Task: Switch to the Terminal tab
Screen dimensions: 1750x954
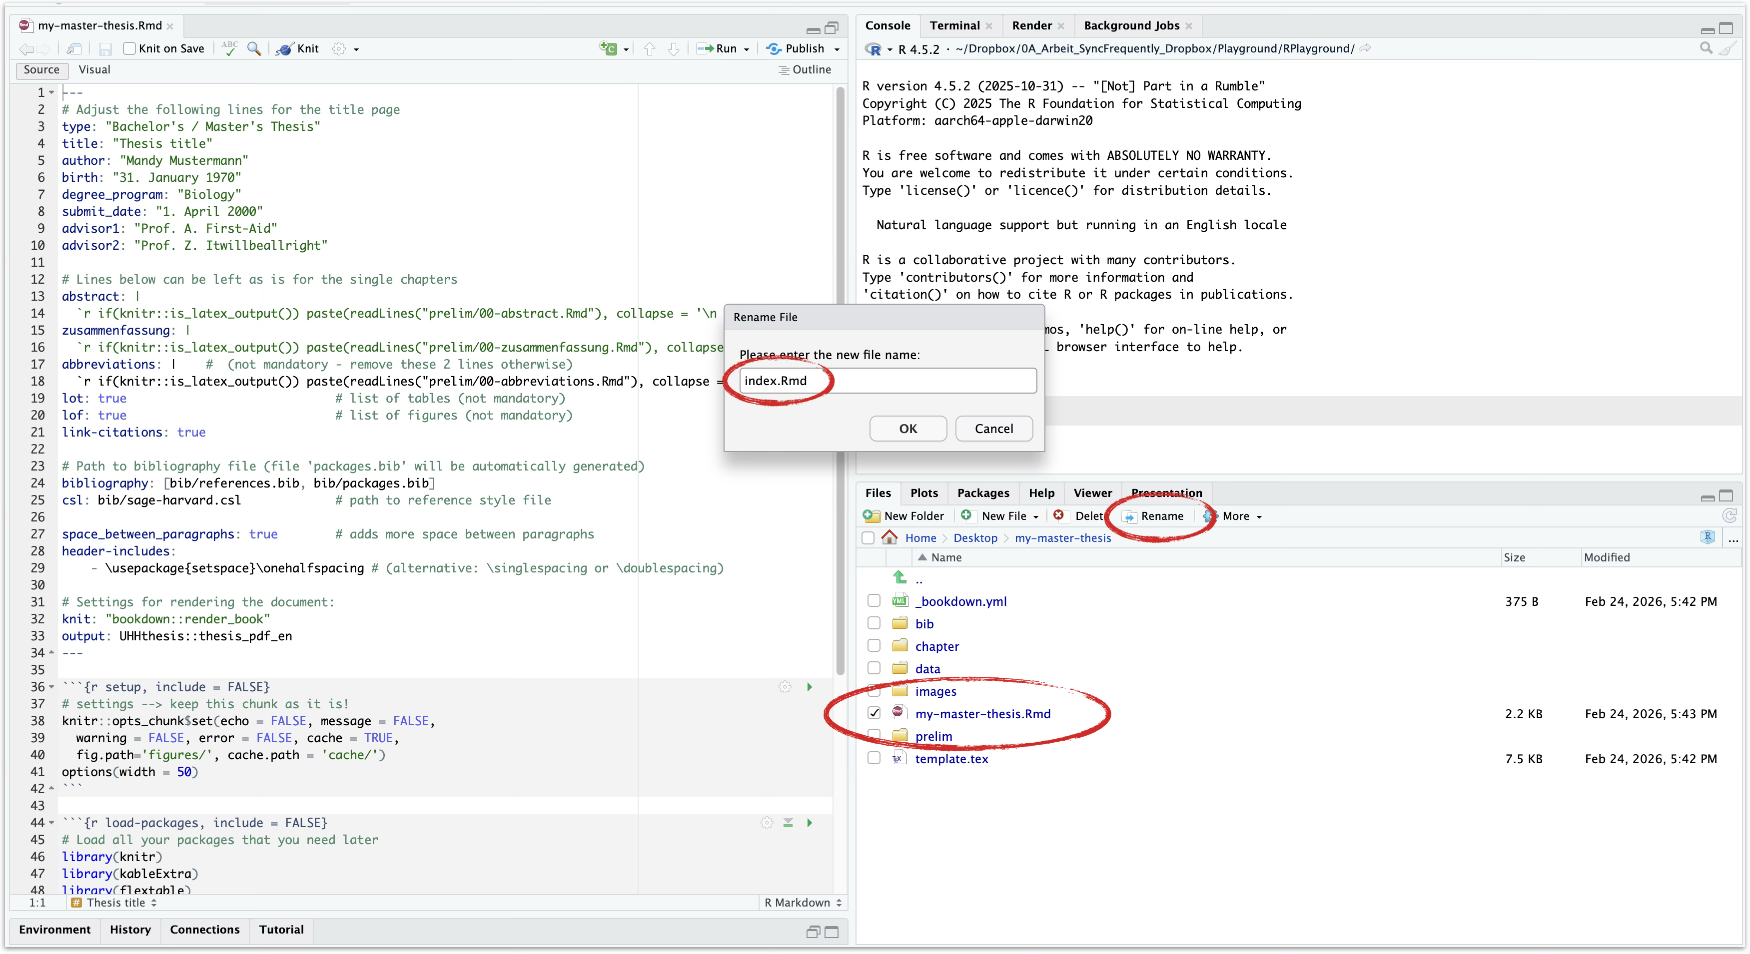Action: tap(954, 26)
